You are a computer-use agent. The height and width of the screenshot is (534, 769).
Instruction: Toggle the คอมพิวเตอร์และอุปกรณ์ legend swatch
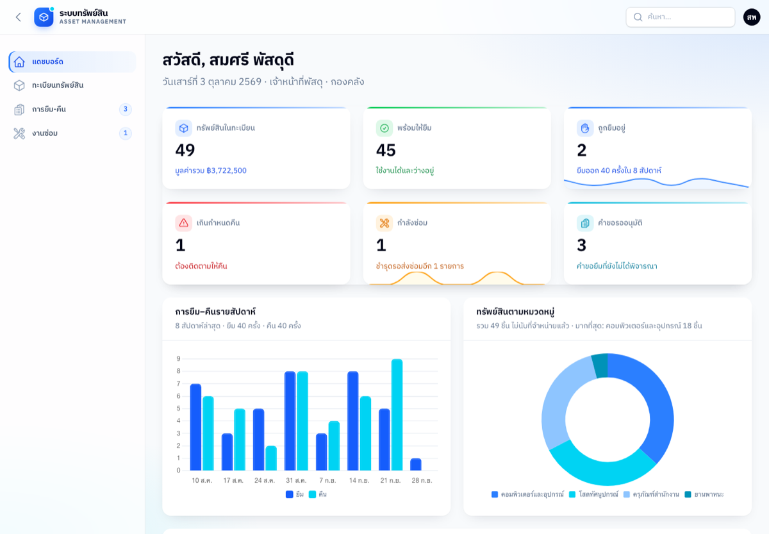[x=495, y=494]
